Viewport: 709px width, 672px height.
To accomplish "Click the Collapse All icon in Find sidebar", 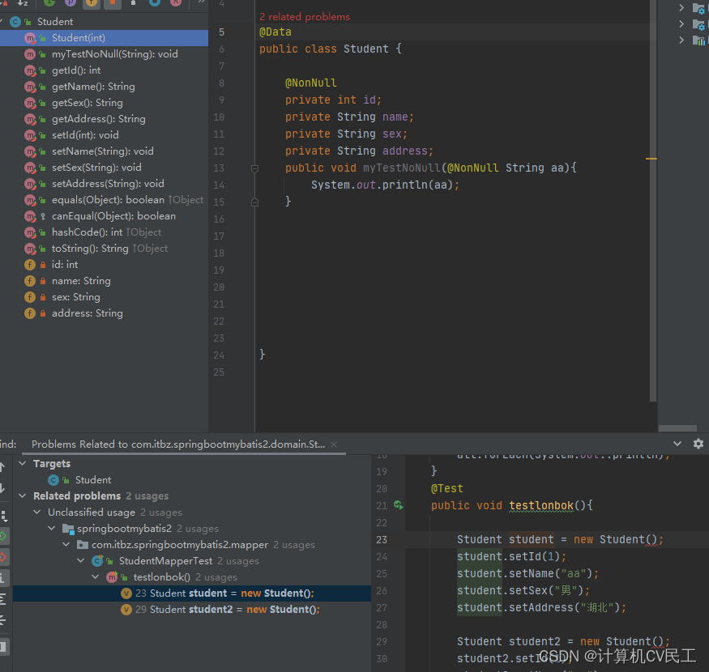I will [4, 620].
